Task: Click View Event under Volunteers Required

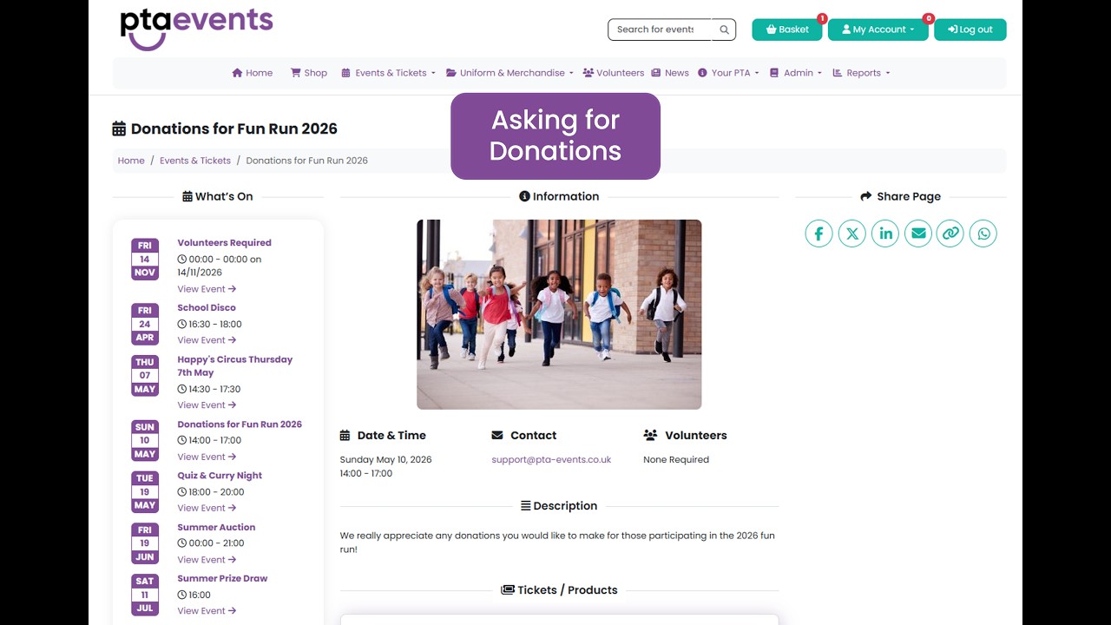Action: point(207,289)
